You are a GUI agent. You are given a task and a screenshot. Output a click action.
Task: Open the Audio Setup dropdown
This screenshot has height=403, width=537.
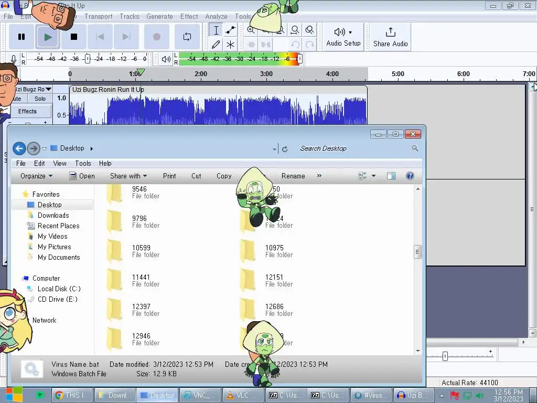(x=343, y=37)
